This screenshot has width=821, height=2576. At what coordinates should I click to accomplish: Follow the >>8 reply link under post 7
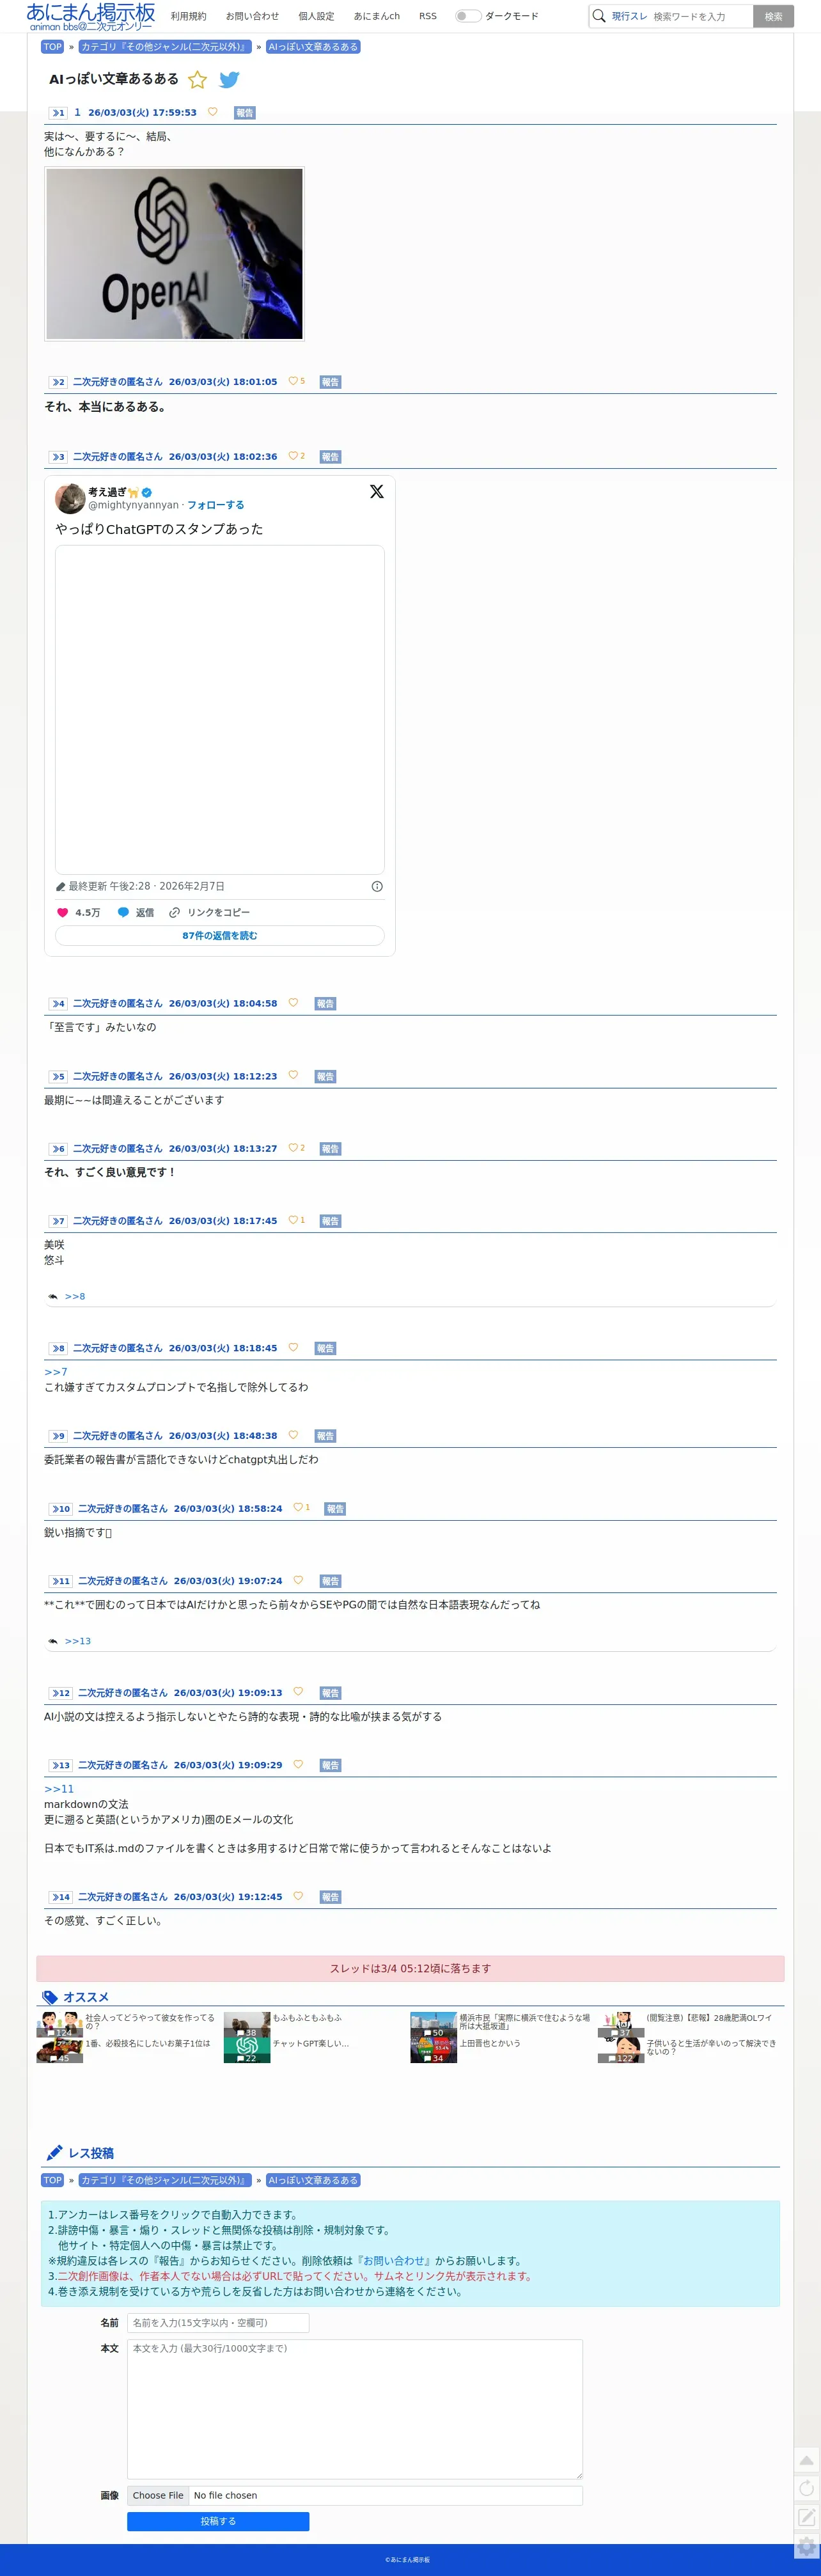[75, 1296]
